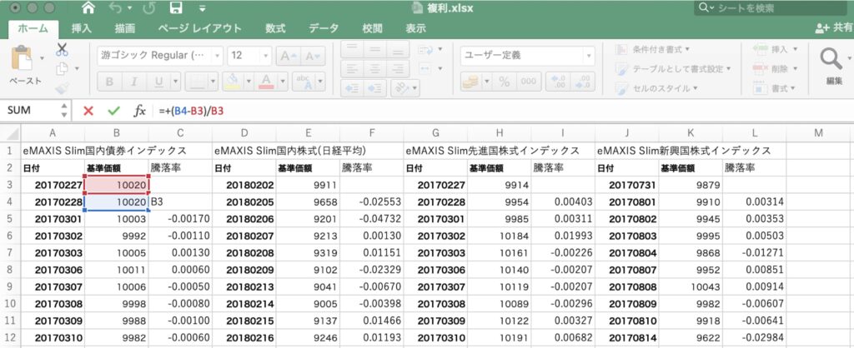Click the currency coins icon
854x348 pixels.
(470, 82)
